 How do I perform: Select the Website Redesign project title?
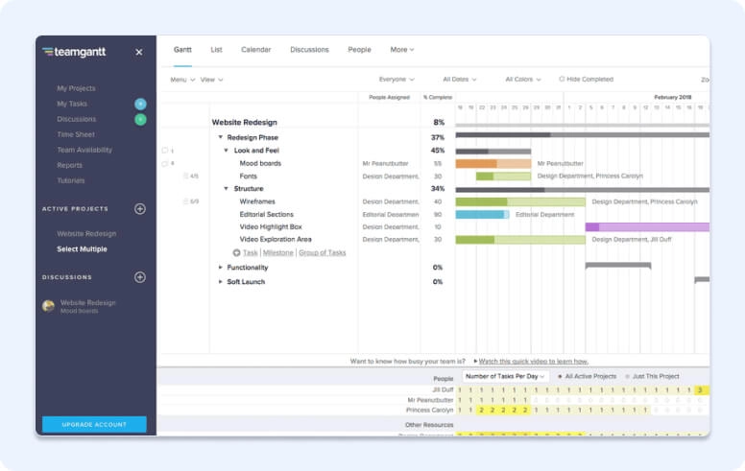tap(244, 123)
